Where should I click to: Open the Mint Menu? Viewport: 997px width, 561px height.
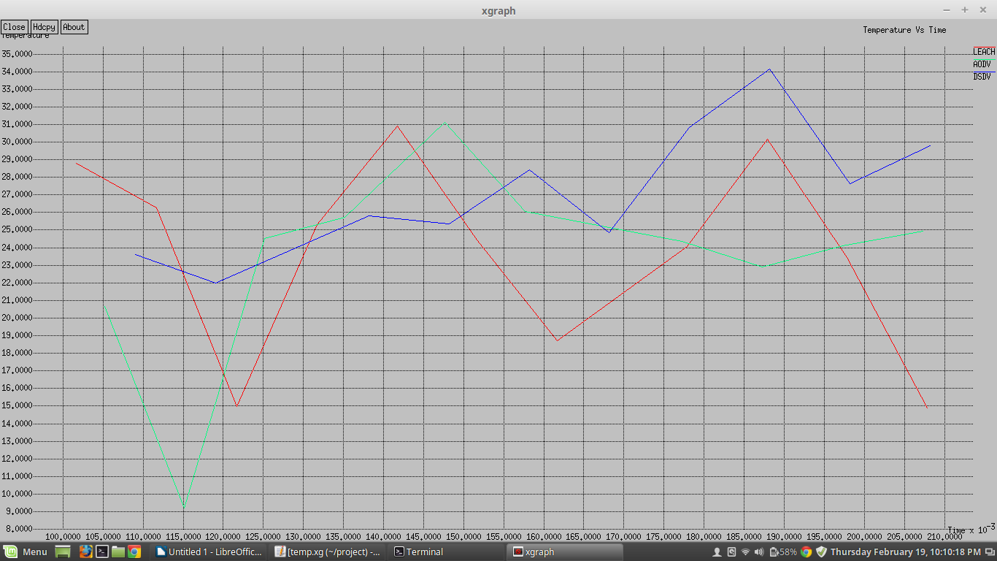tap(24, 552)
